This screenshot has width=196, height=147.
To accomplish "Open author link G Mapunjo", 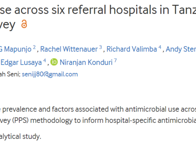I will coord(16,49).
